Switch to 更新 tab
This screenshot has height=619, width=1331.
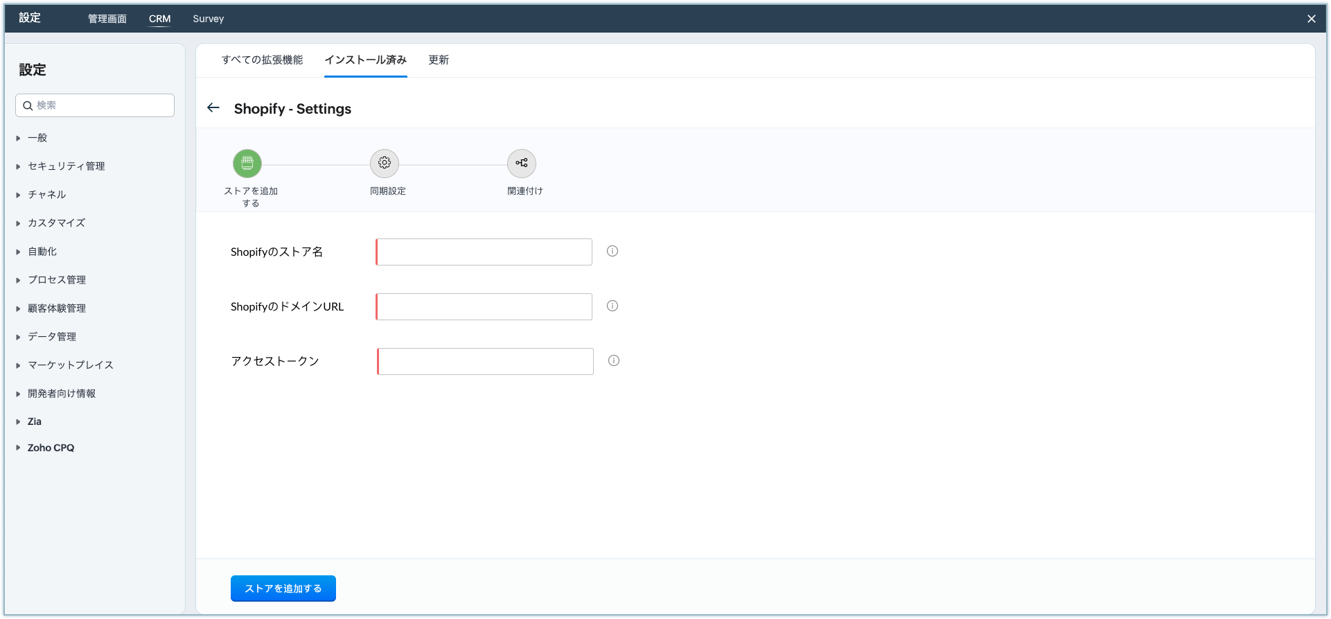[439, 60]
